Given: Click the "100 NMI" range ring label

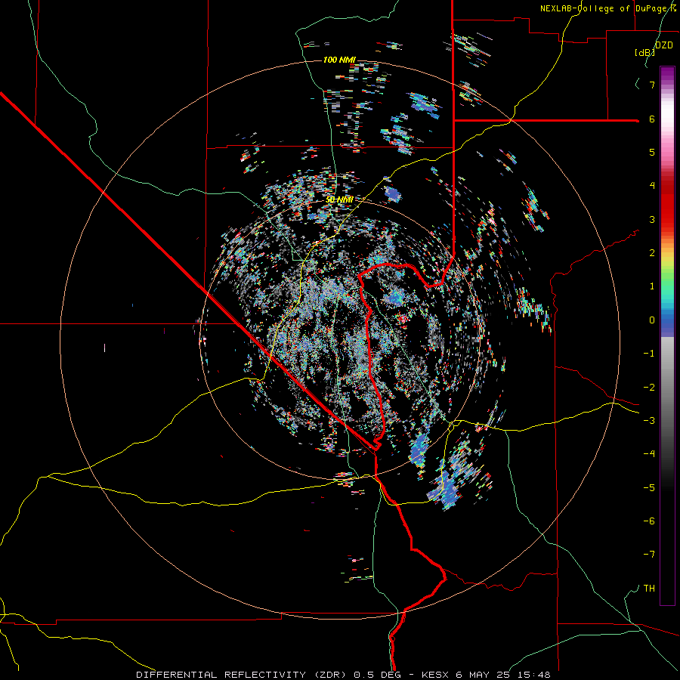Looking at the screenshot, I should click(339, 60).
